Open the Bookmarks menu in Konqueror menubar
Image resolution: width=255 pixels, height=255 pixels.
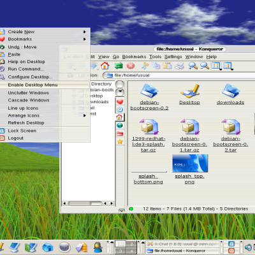pos(134,57)
